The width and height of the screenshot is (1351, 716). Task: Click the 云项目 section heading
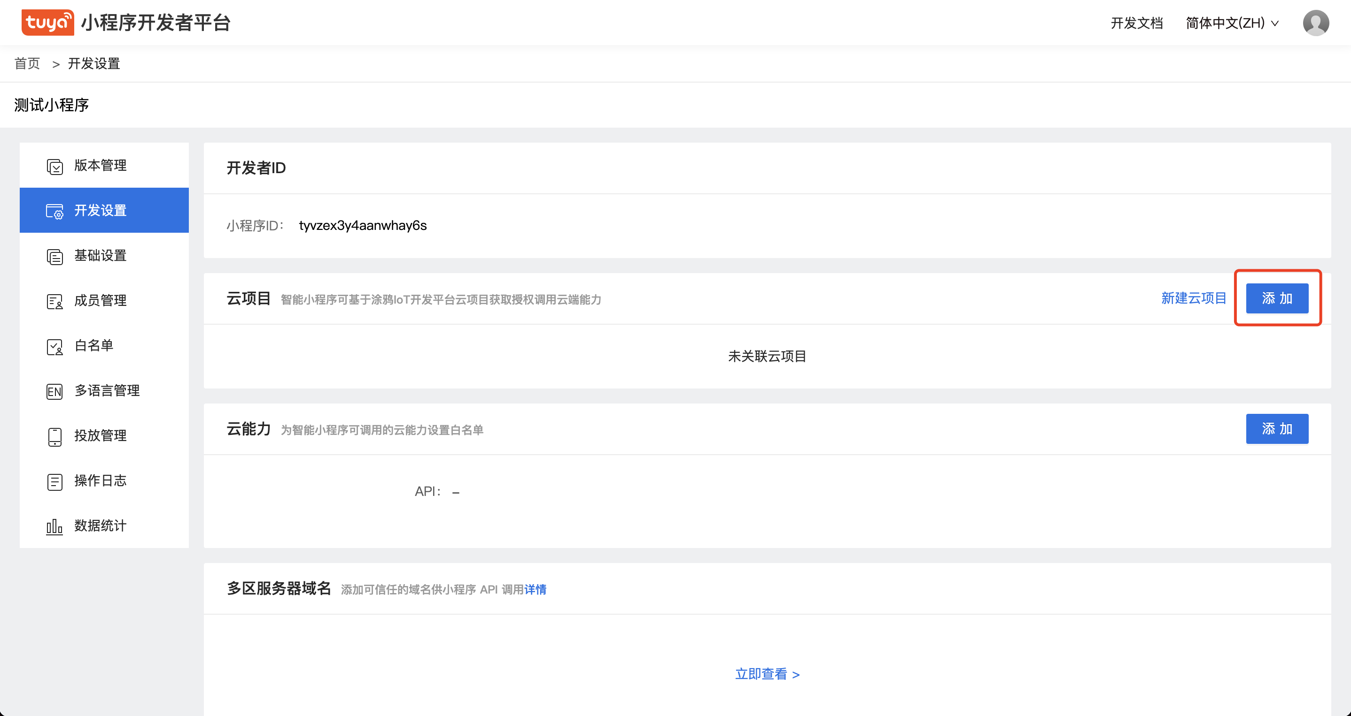(248, 298)
